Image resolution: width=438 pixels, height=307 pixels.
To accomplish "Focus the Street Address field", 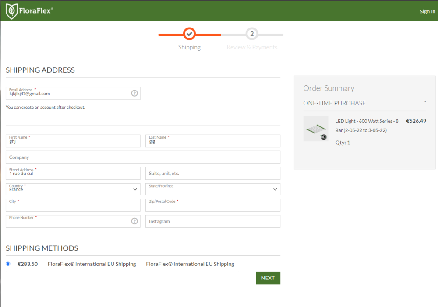I will tap(73, 173).
